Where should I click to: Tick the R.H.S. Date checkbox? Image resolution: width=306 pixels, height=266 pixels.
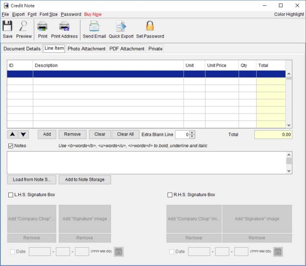(x=171, y=252)
